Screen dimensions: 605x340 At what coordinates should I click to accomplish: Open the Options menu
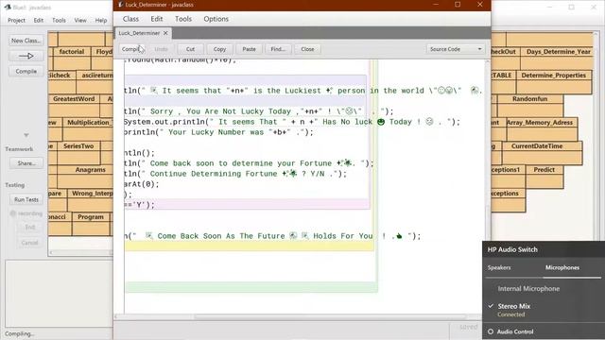coord(216,19)
